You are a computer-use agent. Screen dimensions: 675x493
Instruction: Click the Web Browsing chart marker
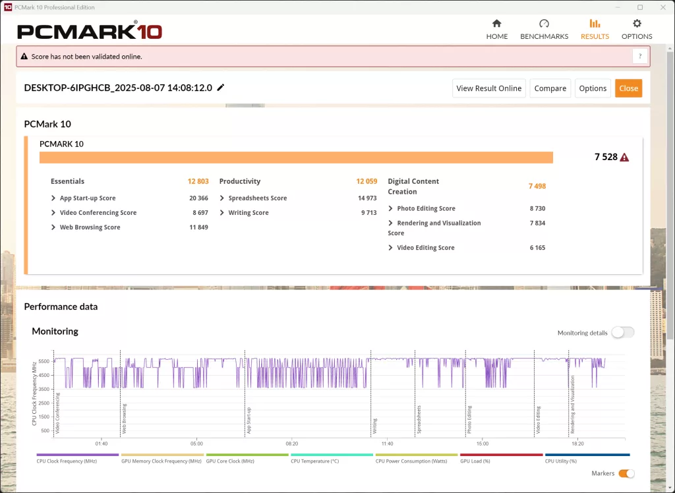point(125,418)
